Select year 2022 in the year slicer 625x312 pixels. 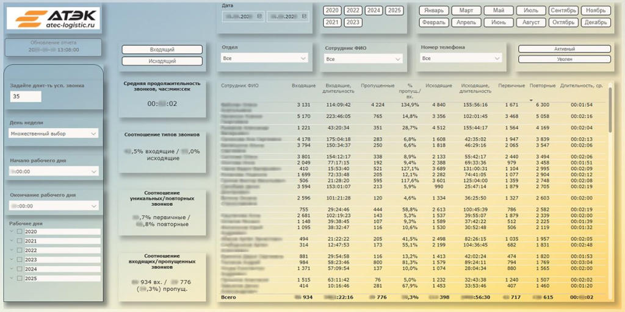(353, 10)
